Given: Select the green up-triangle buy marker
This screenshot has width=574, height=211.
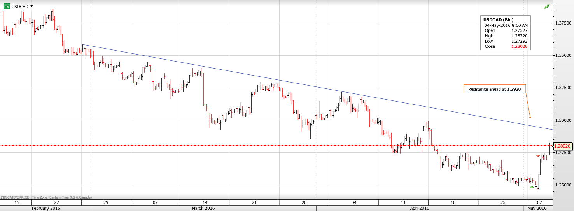Looking at the screenshot, I should [x=532, y=187].
